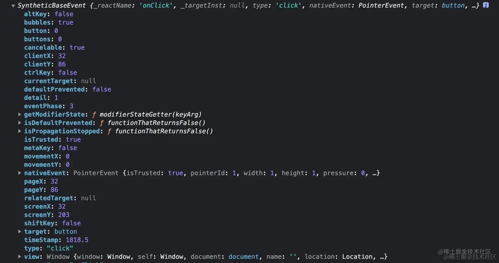Screen dimensions: 499x263
Task: Click the detail: 1 property
Action: 41,98
